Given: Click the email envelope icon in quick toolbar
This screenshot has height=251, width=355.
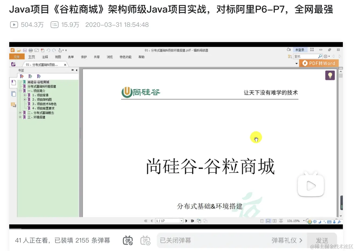Looking at the screenshot, I should pos(36,50).
